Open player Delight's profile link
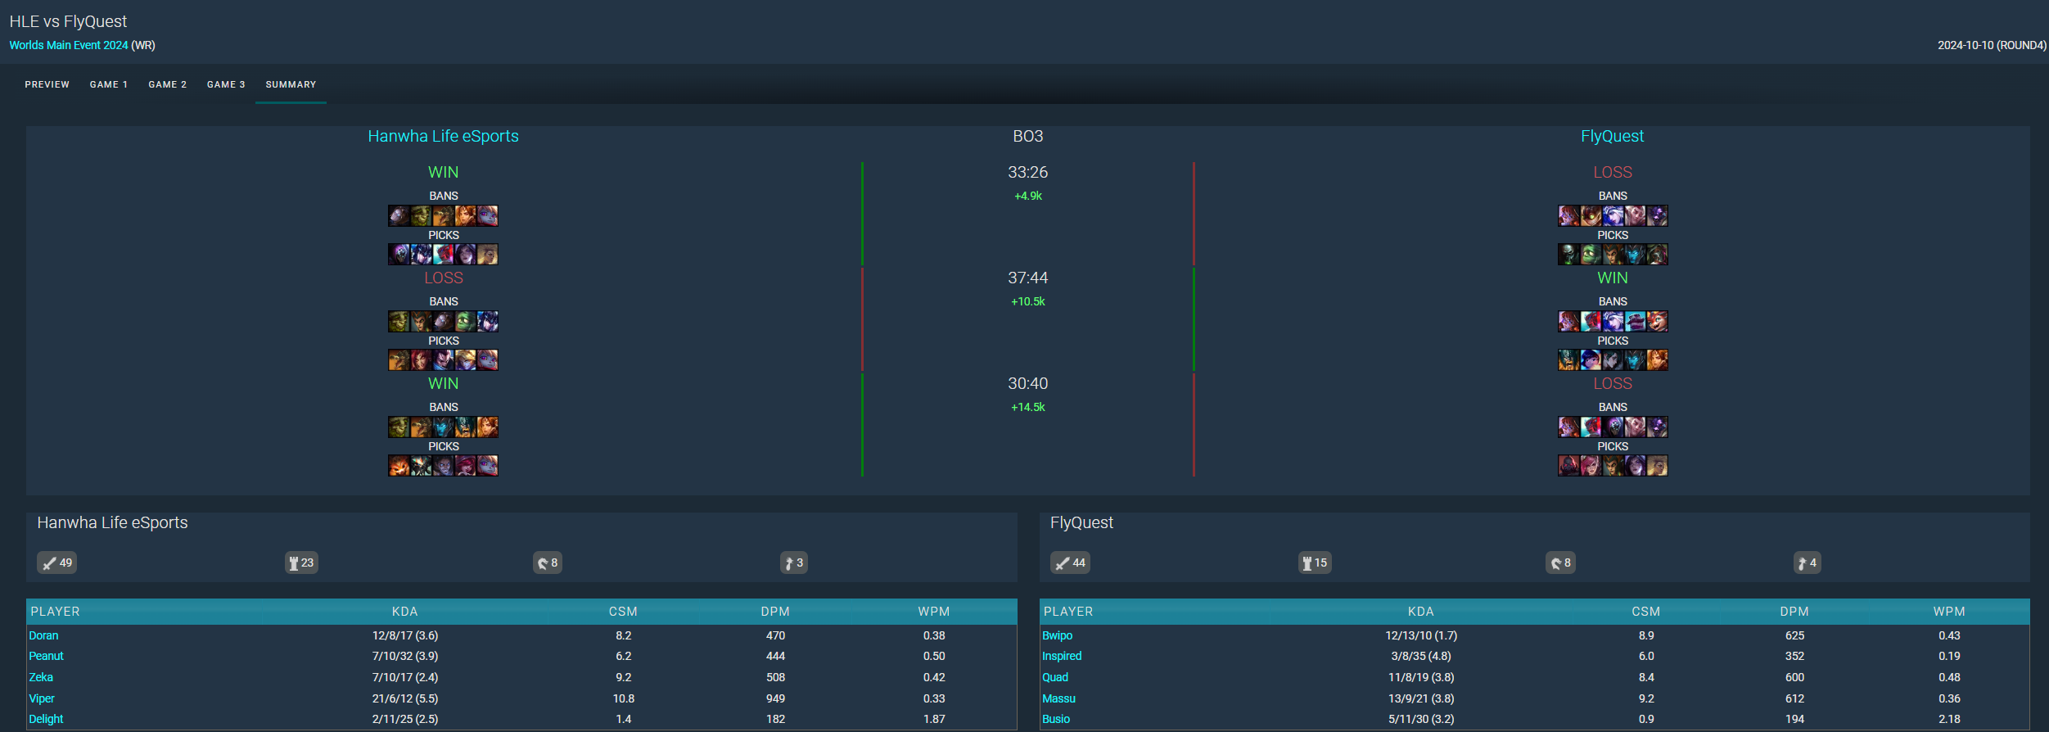Viewport: 2049px width, 732px height. coord(46,719)
